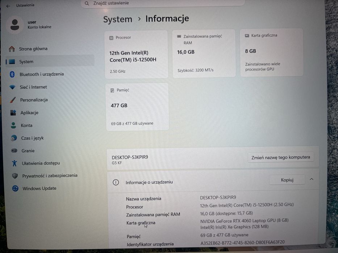
Task: Click the Czas i język globe icon
Action: tap(14, 138)
